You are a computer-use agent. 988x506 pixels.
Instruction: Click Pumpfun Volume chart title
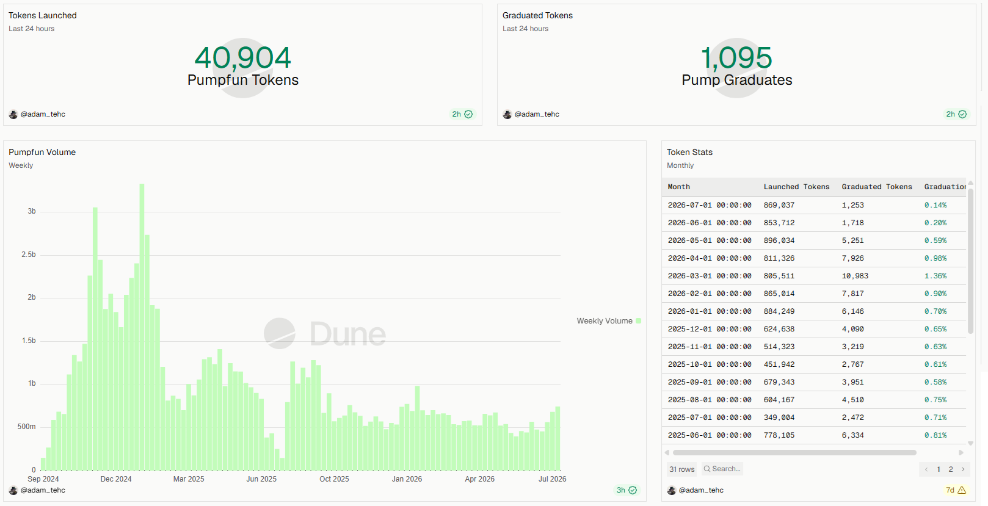42,152
